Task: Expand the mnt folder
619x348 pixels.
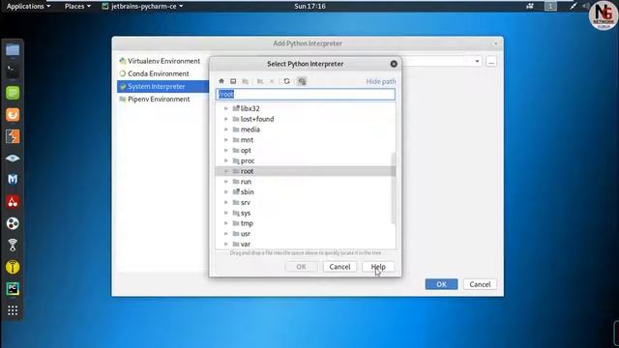Action: click(x=226, y=139)
